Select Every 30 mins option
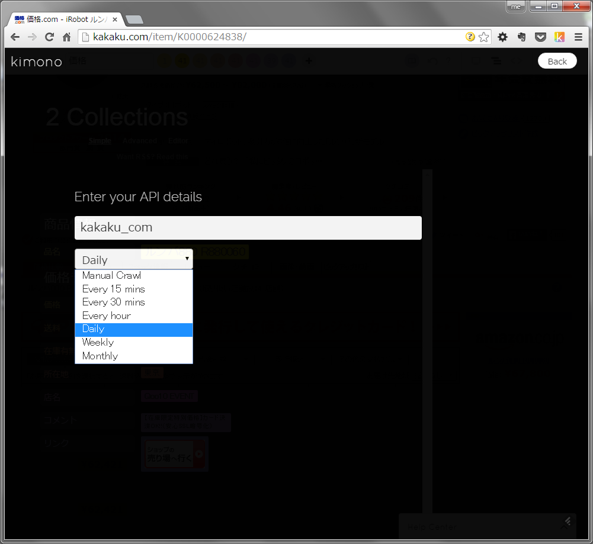The height and width of the screenshot is (544, 593). click(x=134, y=302)
